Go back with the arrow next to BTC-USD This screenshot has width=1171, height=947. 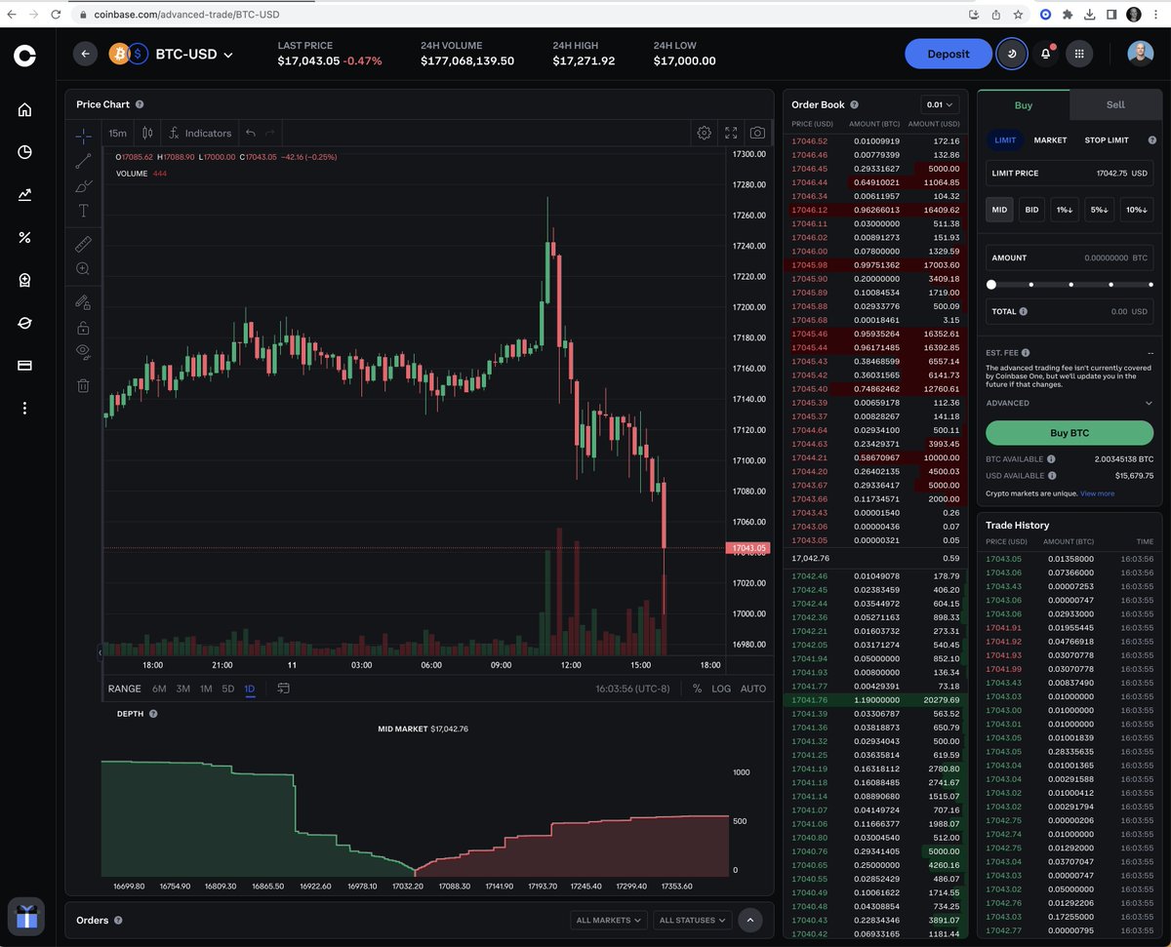(x=86, y=55)
